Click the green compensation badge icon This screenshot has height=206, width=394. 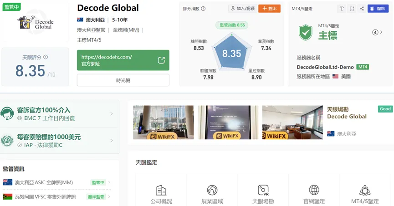(7, 141)
